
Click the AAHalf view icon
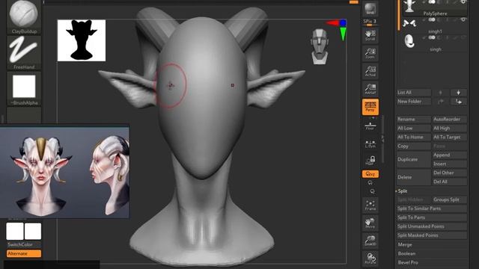pyautogui.click(x=370, y=89)
